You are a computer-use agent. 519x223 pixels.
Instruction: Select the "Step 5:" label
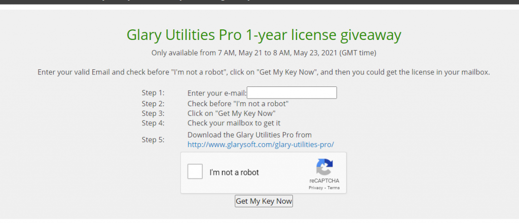[153, 140]
